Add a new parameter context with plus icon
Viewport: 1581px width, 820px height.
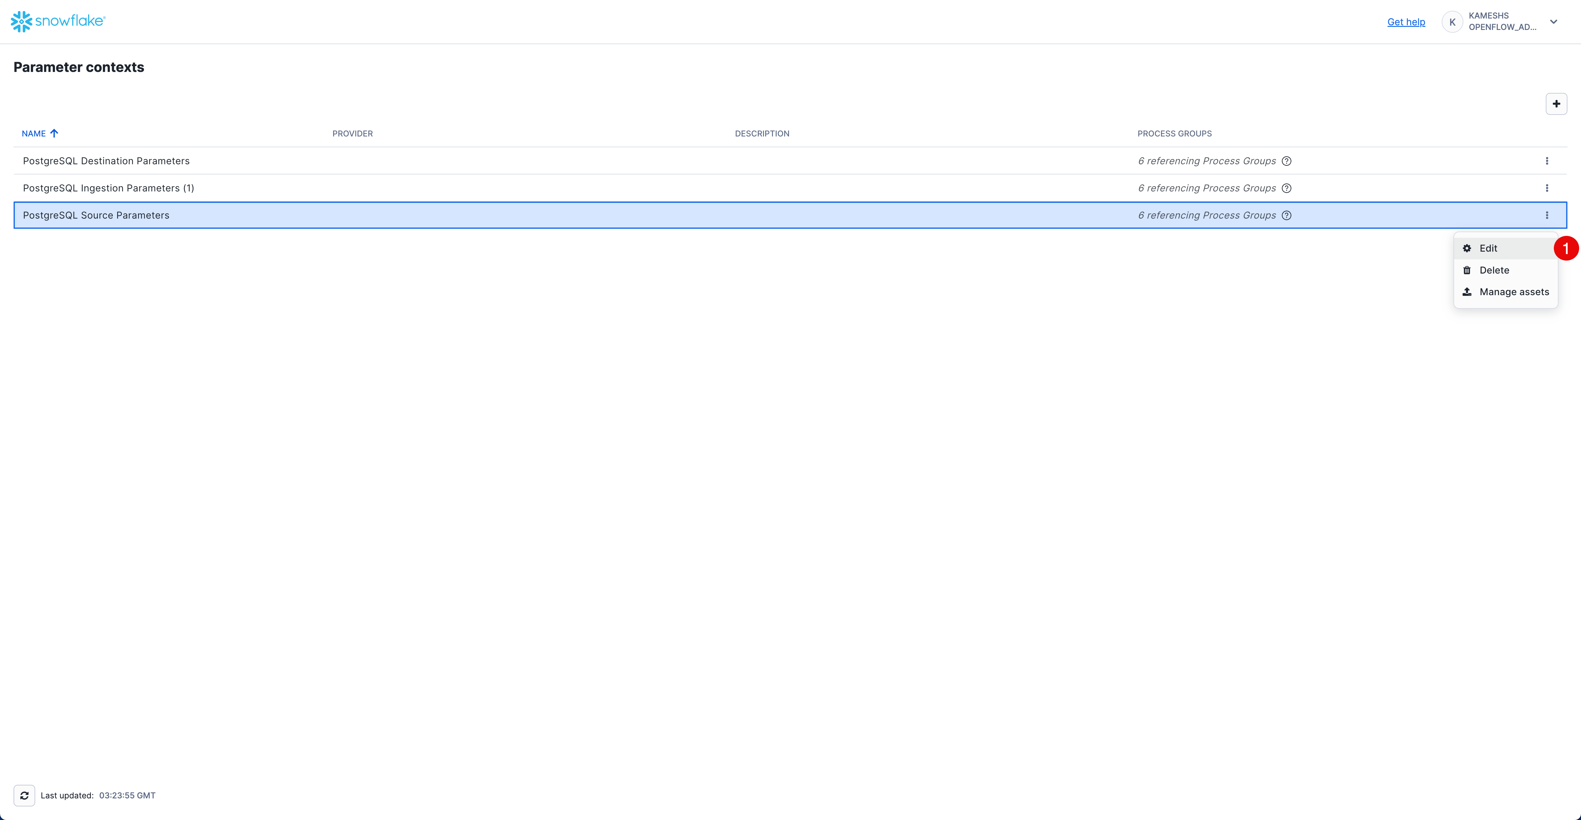point(1556,104)
